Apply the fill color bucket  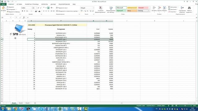(36, 11)
